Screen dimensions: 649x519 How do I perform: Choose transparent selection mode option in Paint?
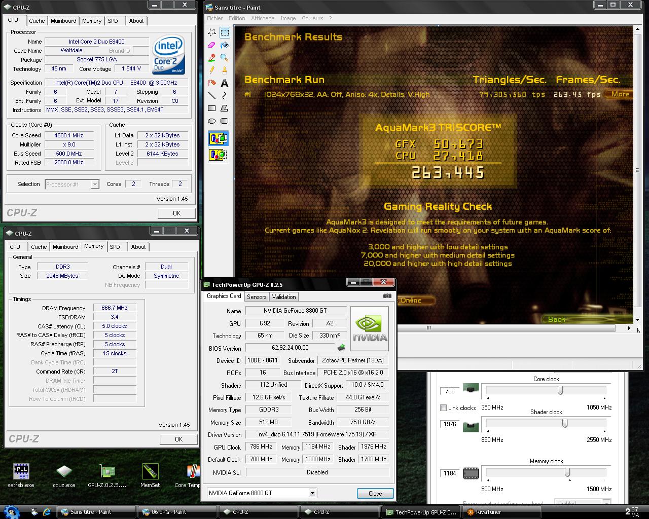[x=218, y=155]
